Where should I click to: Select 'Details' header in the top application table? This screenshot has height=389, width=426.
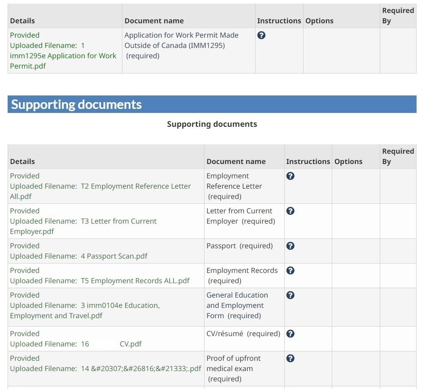point(22,21)
